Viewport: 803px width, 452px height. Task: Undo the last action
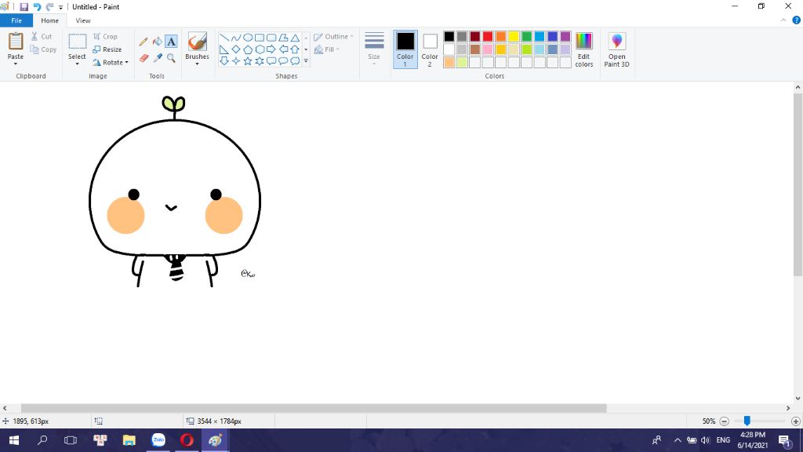click(x=37, y=6)
